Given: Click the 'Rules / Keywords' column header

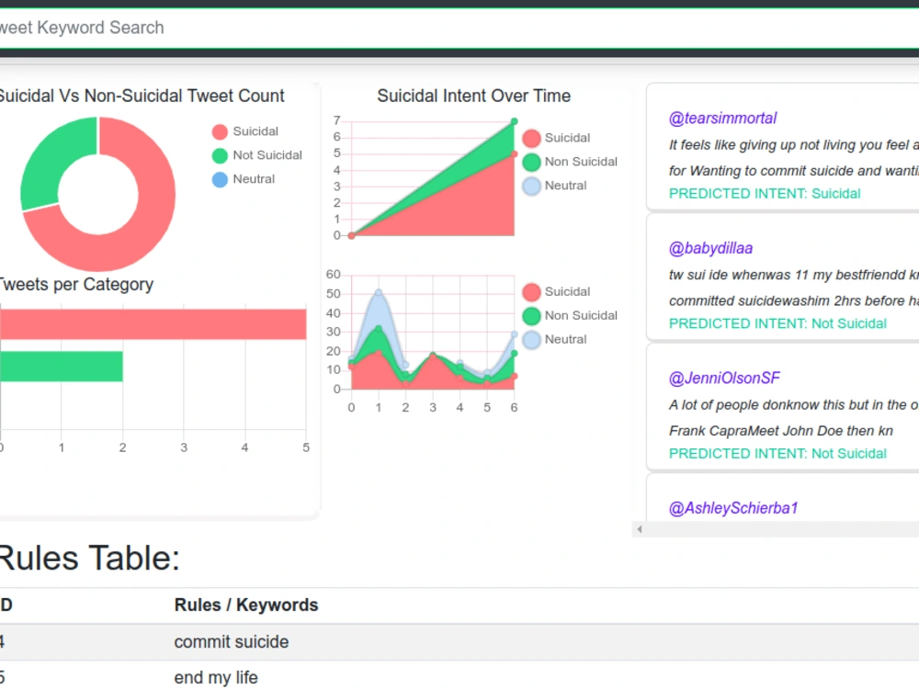Looking at the screenshot, I should coord(246,605).
